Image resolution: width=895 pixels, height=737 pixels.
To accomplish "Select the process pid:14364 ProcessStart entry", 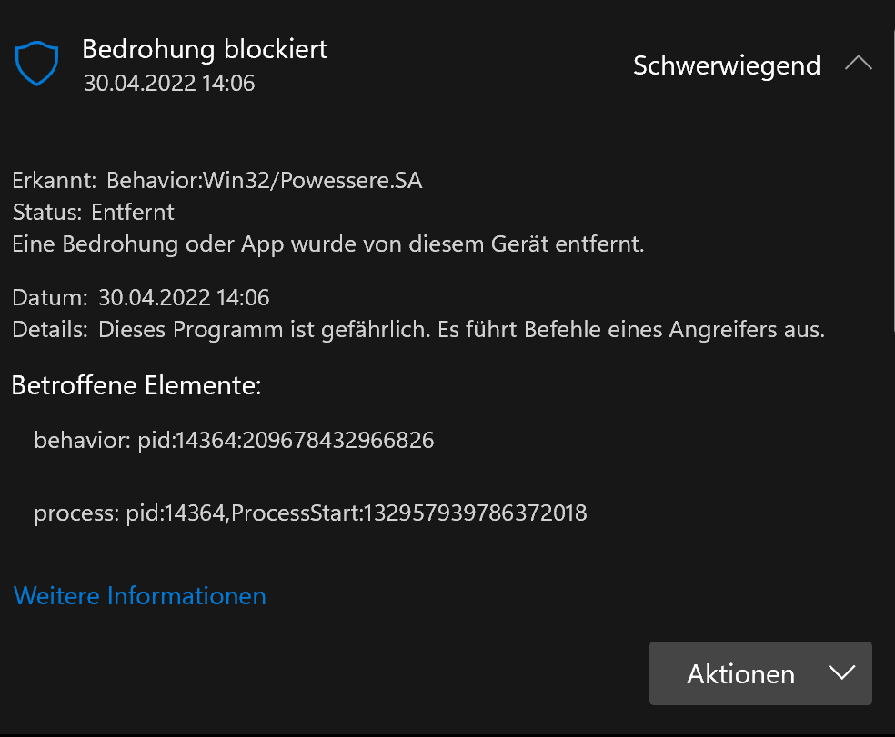I will (310, 513).
